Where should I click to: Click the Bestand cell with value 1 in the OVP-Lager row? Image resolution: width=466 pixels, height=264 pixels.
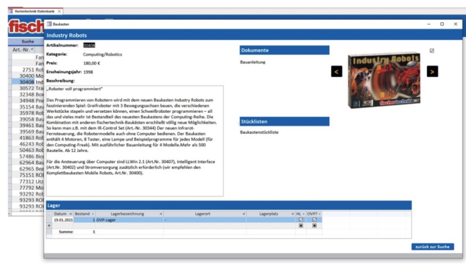(84, 220)
